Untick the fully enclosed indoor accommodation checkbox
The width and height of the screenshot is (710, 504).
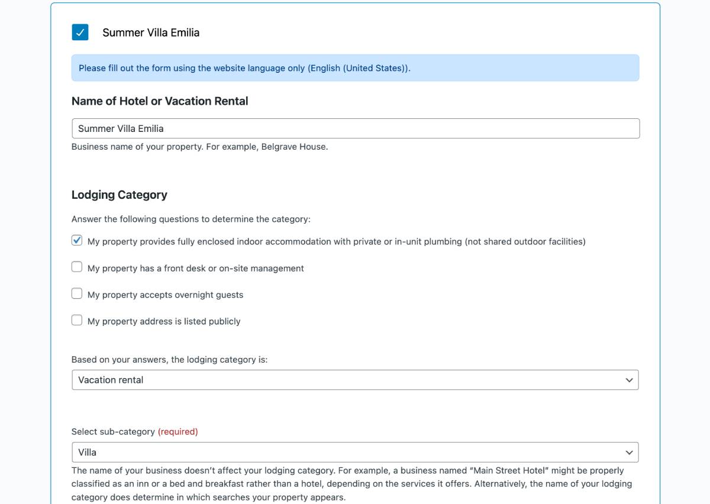click(77, 241)
